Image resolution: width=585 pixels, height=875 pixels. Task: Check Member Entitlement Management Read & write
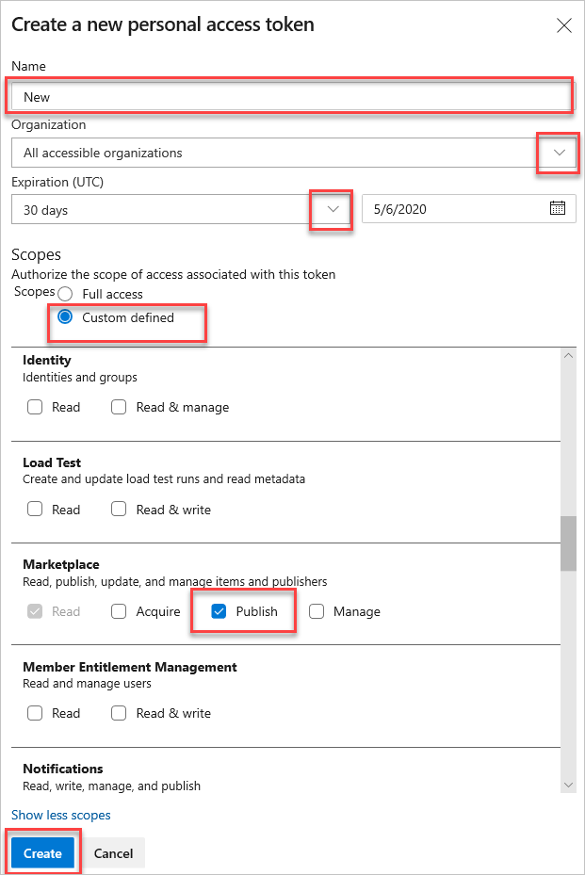[x=119, y=713]
